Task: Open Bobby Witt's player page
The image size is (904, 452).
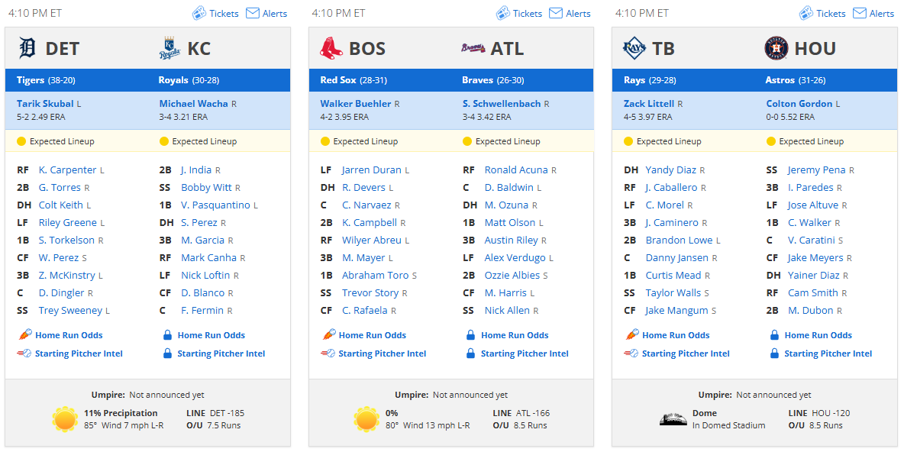Action: pyautogui.click(x=206, y=187)
